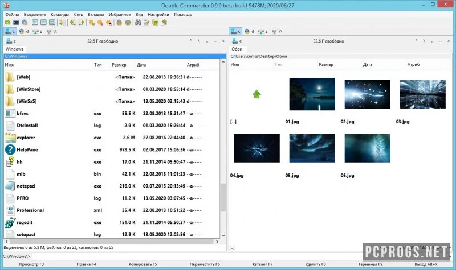This screenshot has width=456, height=270.
Task: Select the Обои tab in right panel
Action: [x=237, y=49]
